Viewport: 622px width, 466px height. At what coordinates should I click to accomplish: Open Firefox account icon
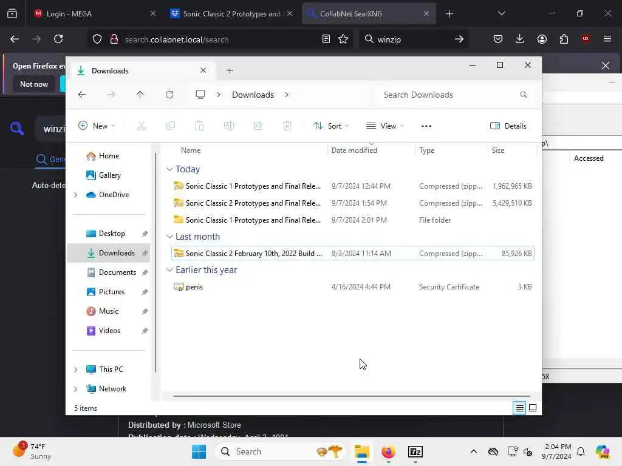542,39
